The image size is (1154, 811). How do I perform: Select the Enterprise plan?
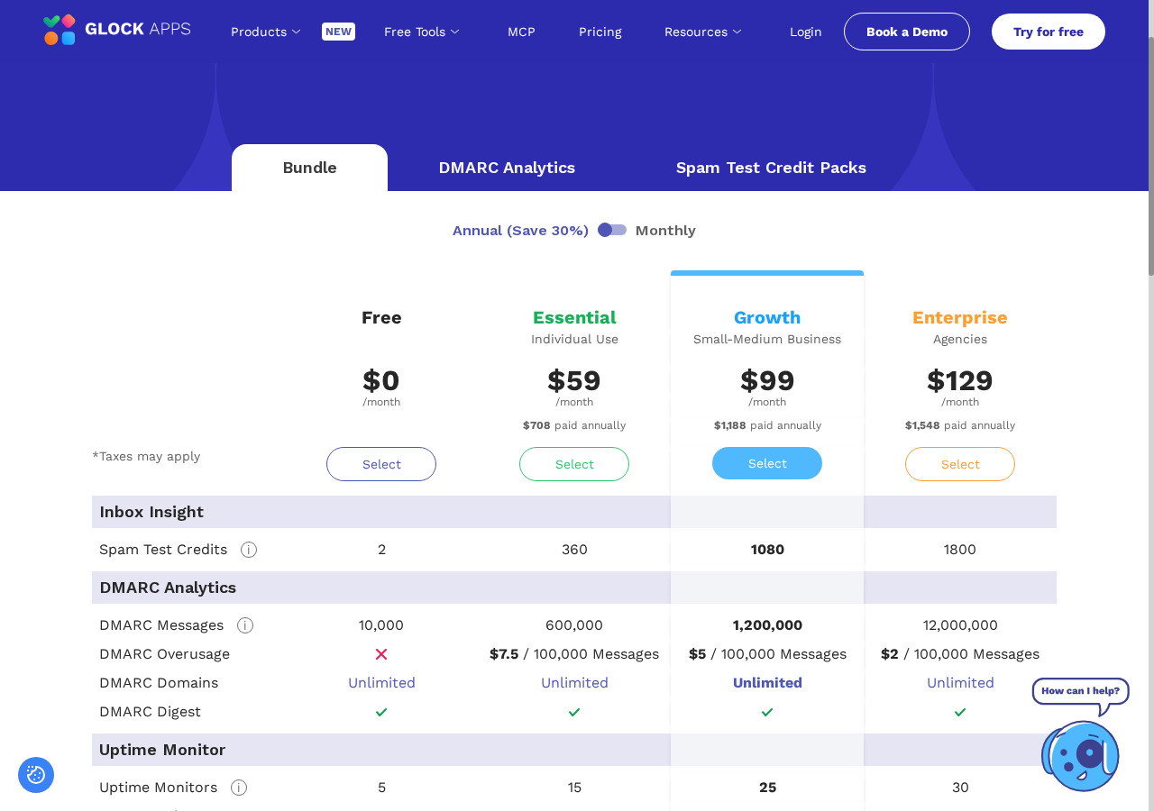click(960, 464)
